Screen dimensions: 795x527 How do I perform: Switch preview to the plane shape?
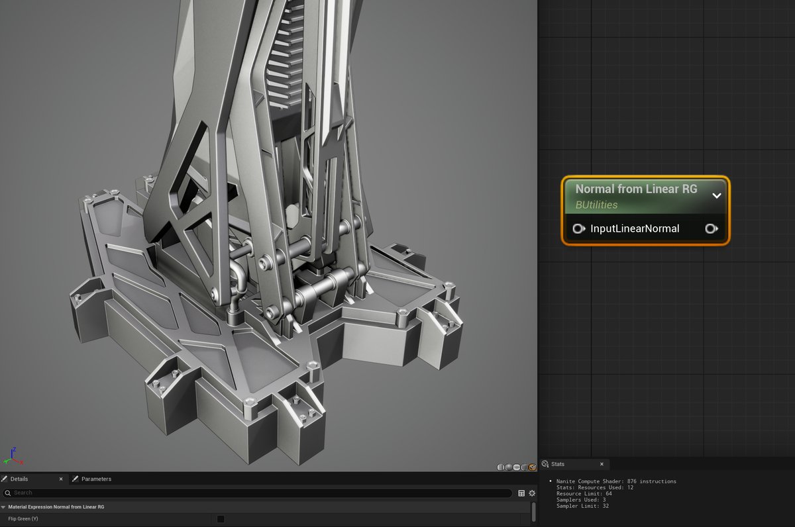click(517, 467)
